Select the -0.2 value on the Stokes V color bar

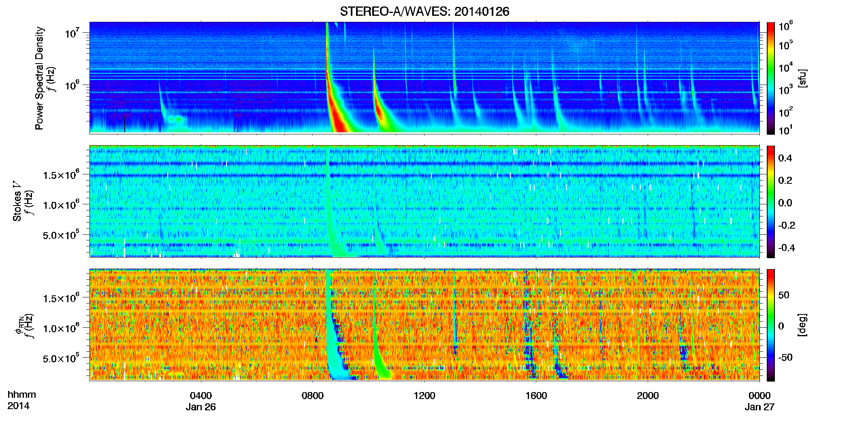786,225
